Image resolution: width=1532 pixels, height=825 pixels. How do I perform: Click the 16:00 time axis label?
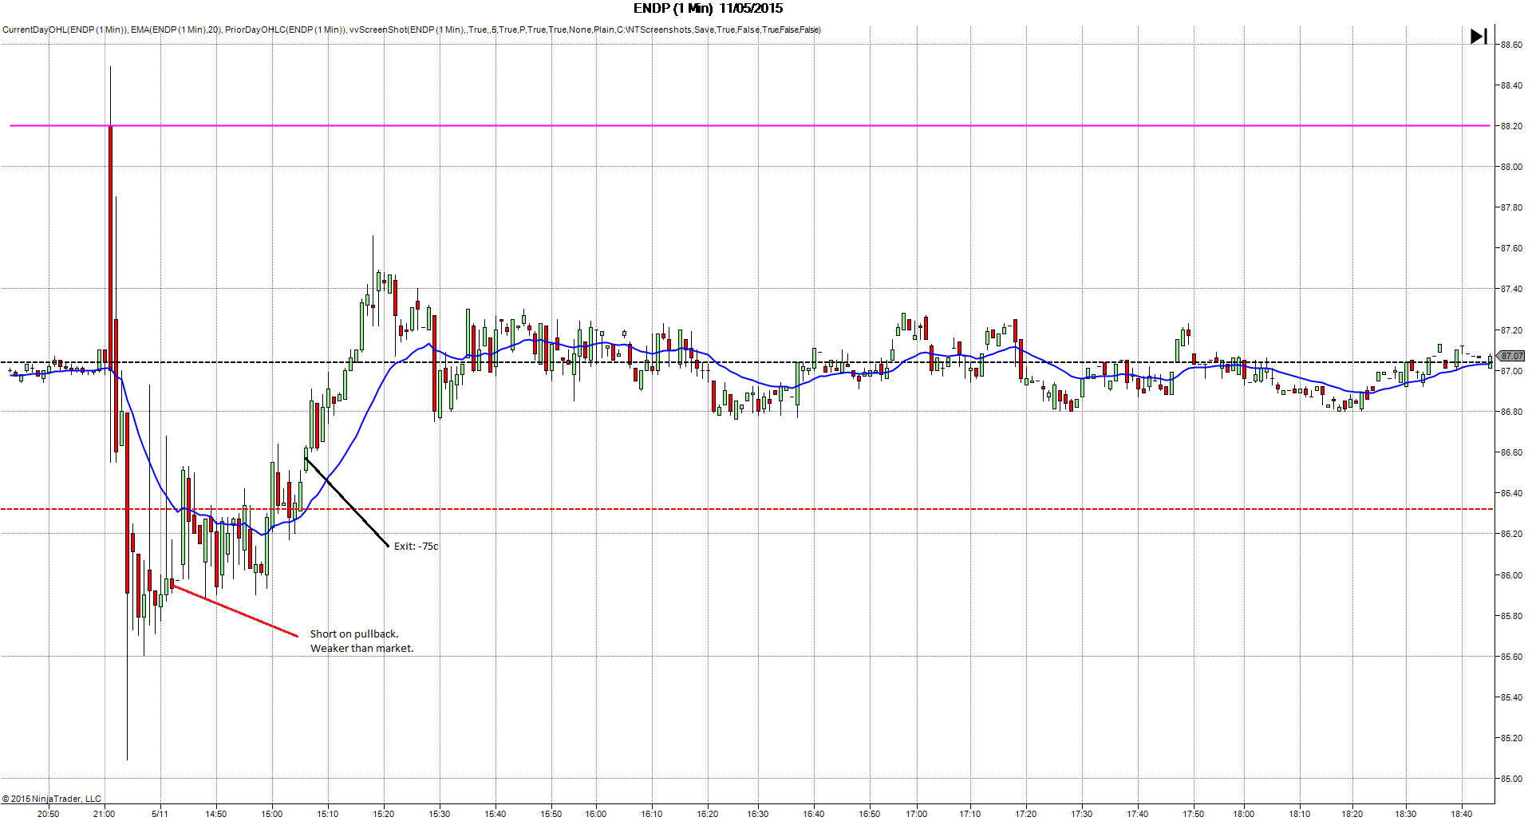(595, 814)
